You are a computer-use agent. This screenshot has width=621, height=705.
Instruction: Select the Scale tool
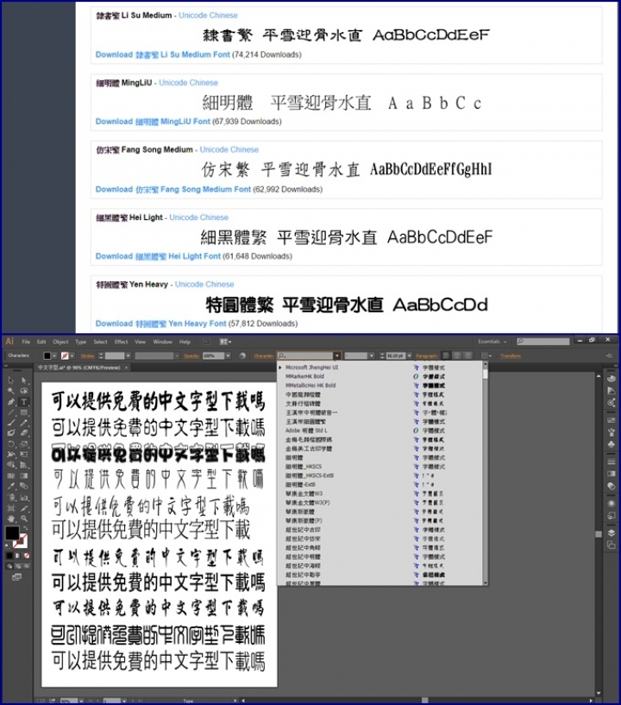coord(24,444)
